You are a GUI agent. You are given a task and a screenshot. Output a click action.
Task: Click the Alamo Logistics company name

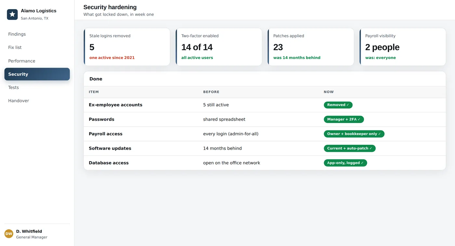(x=39, y=11)
